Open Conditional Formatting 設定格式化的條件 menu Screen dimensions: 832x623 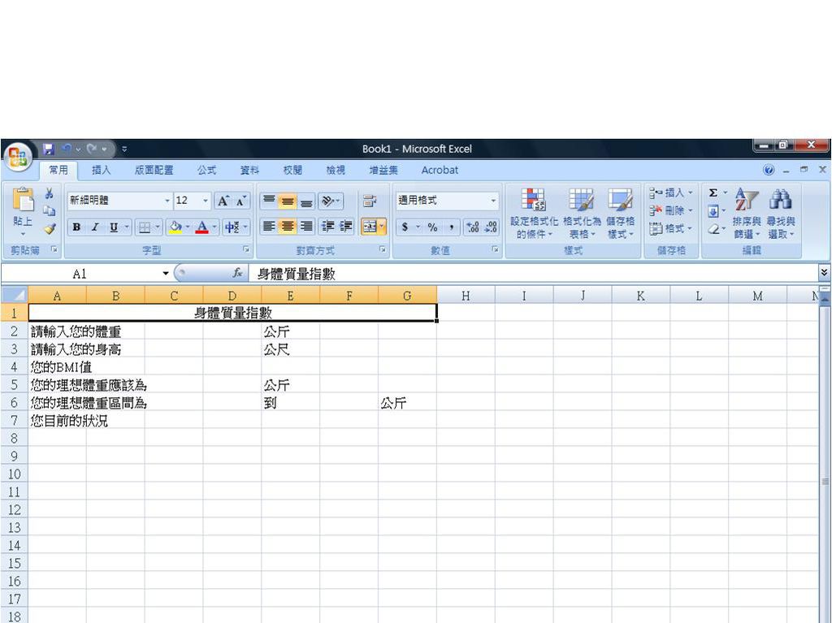pos(534,214)
